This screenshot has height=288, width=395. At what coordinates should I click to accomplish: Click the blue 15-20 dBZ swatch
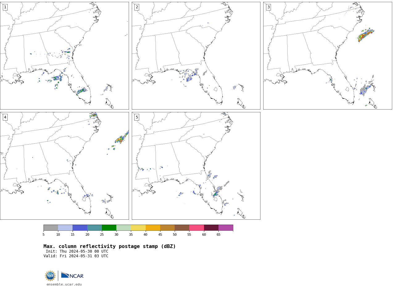point(80,228)
